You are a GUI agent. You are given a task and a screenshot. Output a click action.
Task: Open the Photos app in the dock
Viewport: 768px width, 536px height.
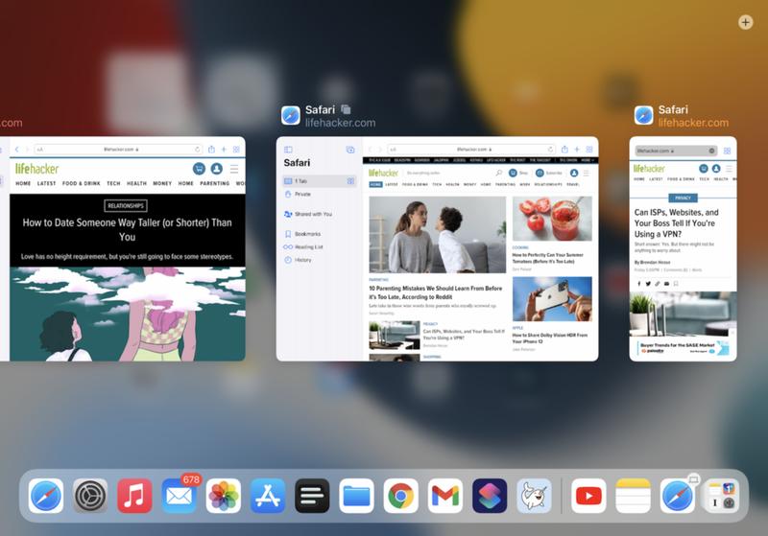pos(224,496)
